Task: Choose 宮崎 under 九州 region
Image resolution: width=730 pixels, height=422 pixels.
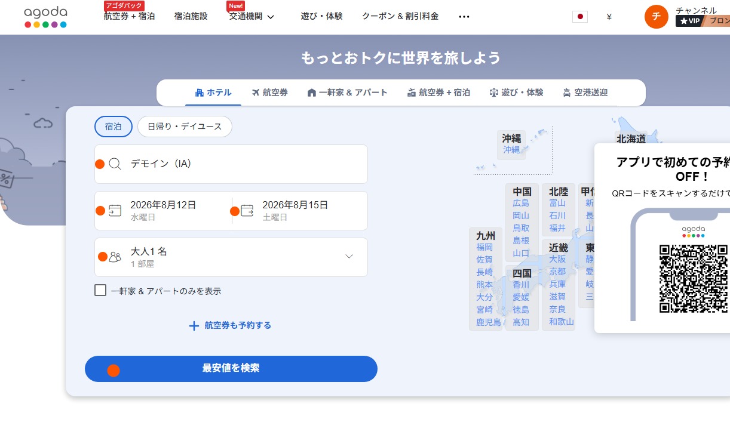Action: 484,310
